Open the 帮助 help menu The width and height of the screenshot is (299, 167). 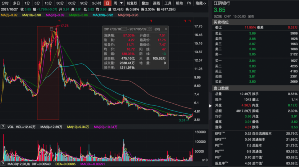tap(179, 3)
